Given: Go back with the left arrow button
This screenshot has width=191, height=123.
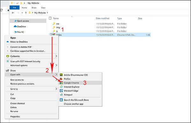Looking at the screenshot, I should 13,13.
